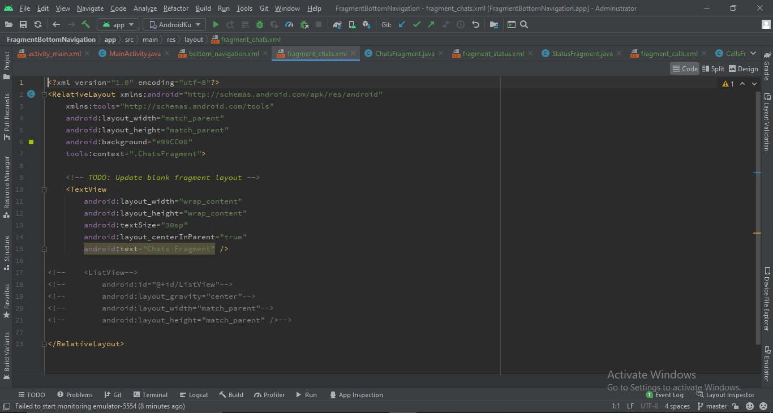Click the layout breadcrumb in navigation bar

pos(194,39)
